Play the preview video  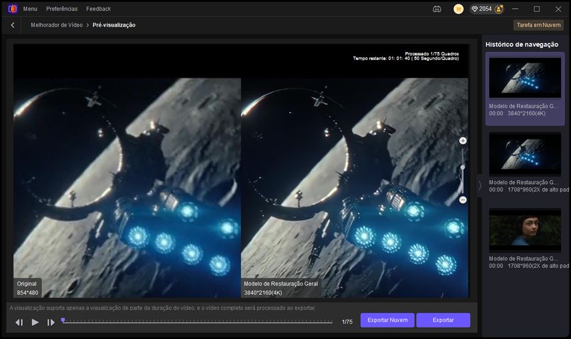[35, 322]
